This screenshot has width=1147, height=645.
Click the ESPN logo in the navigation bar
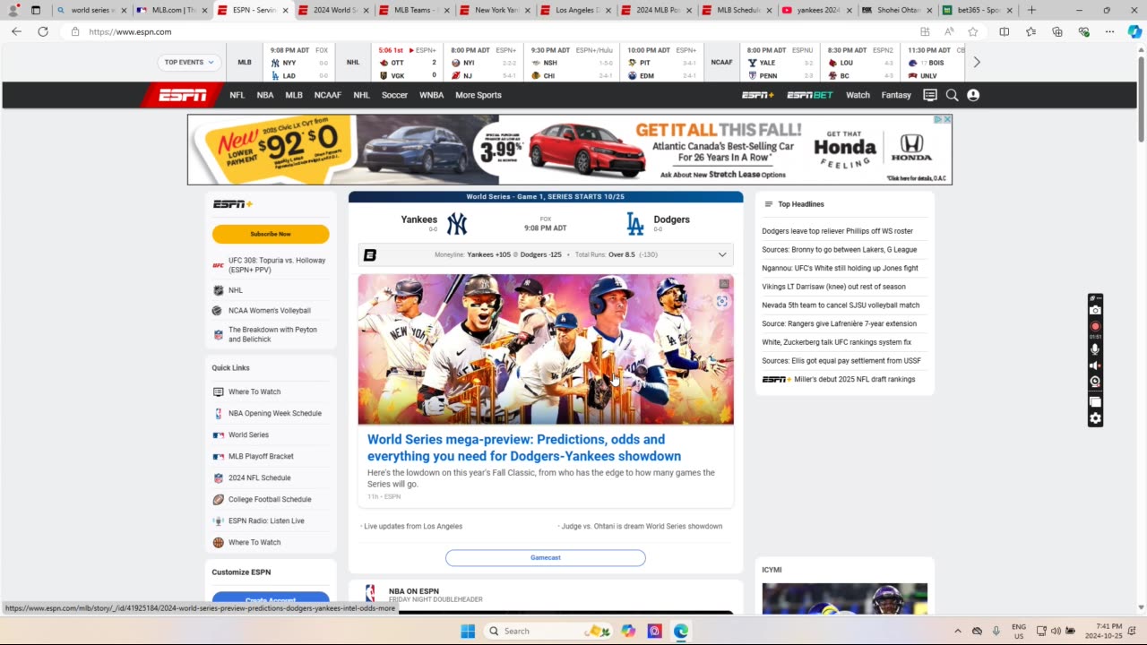click(183, 95)
